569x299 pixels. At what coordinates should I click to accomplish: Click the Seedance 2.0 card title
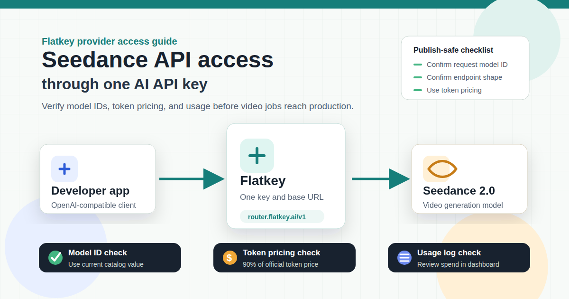pyautogui.click(x=459, y=191)
